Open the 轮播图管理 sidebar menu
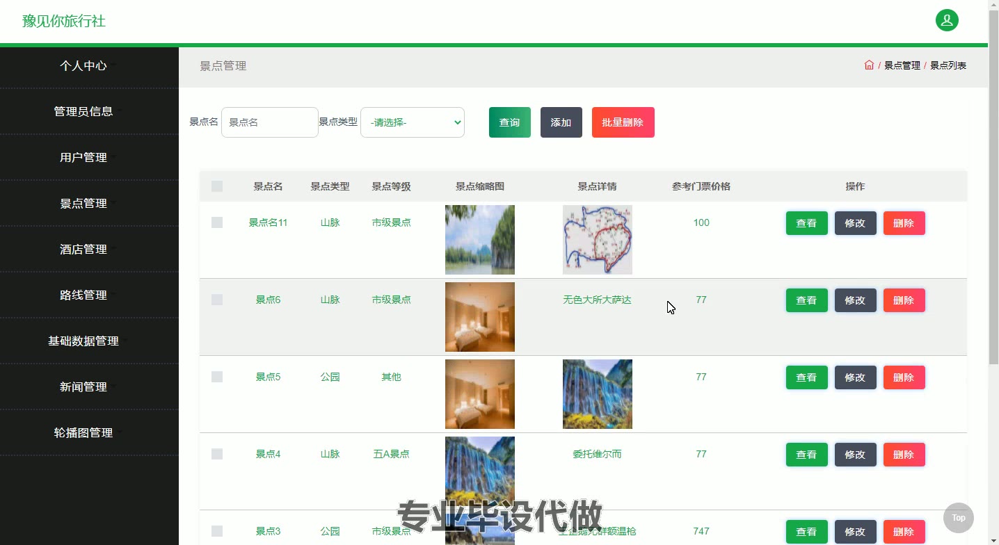Viewport: 999px width, 545px height. coord(89,433)
